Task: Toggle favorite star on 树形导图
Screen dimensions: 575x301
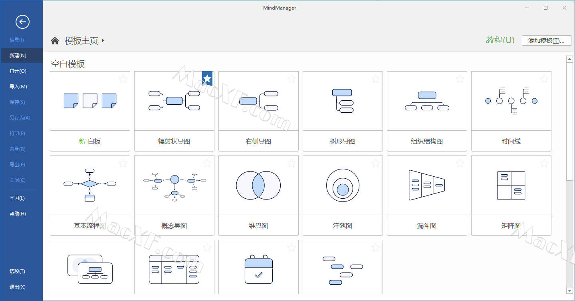Action: 376,79
